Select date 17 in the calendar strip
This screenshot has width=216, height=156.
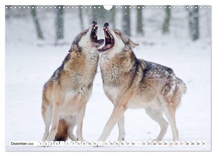pyautogui.click(x=127, y=144)
